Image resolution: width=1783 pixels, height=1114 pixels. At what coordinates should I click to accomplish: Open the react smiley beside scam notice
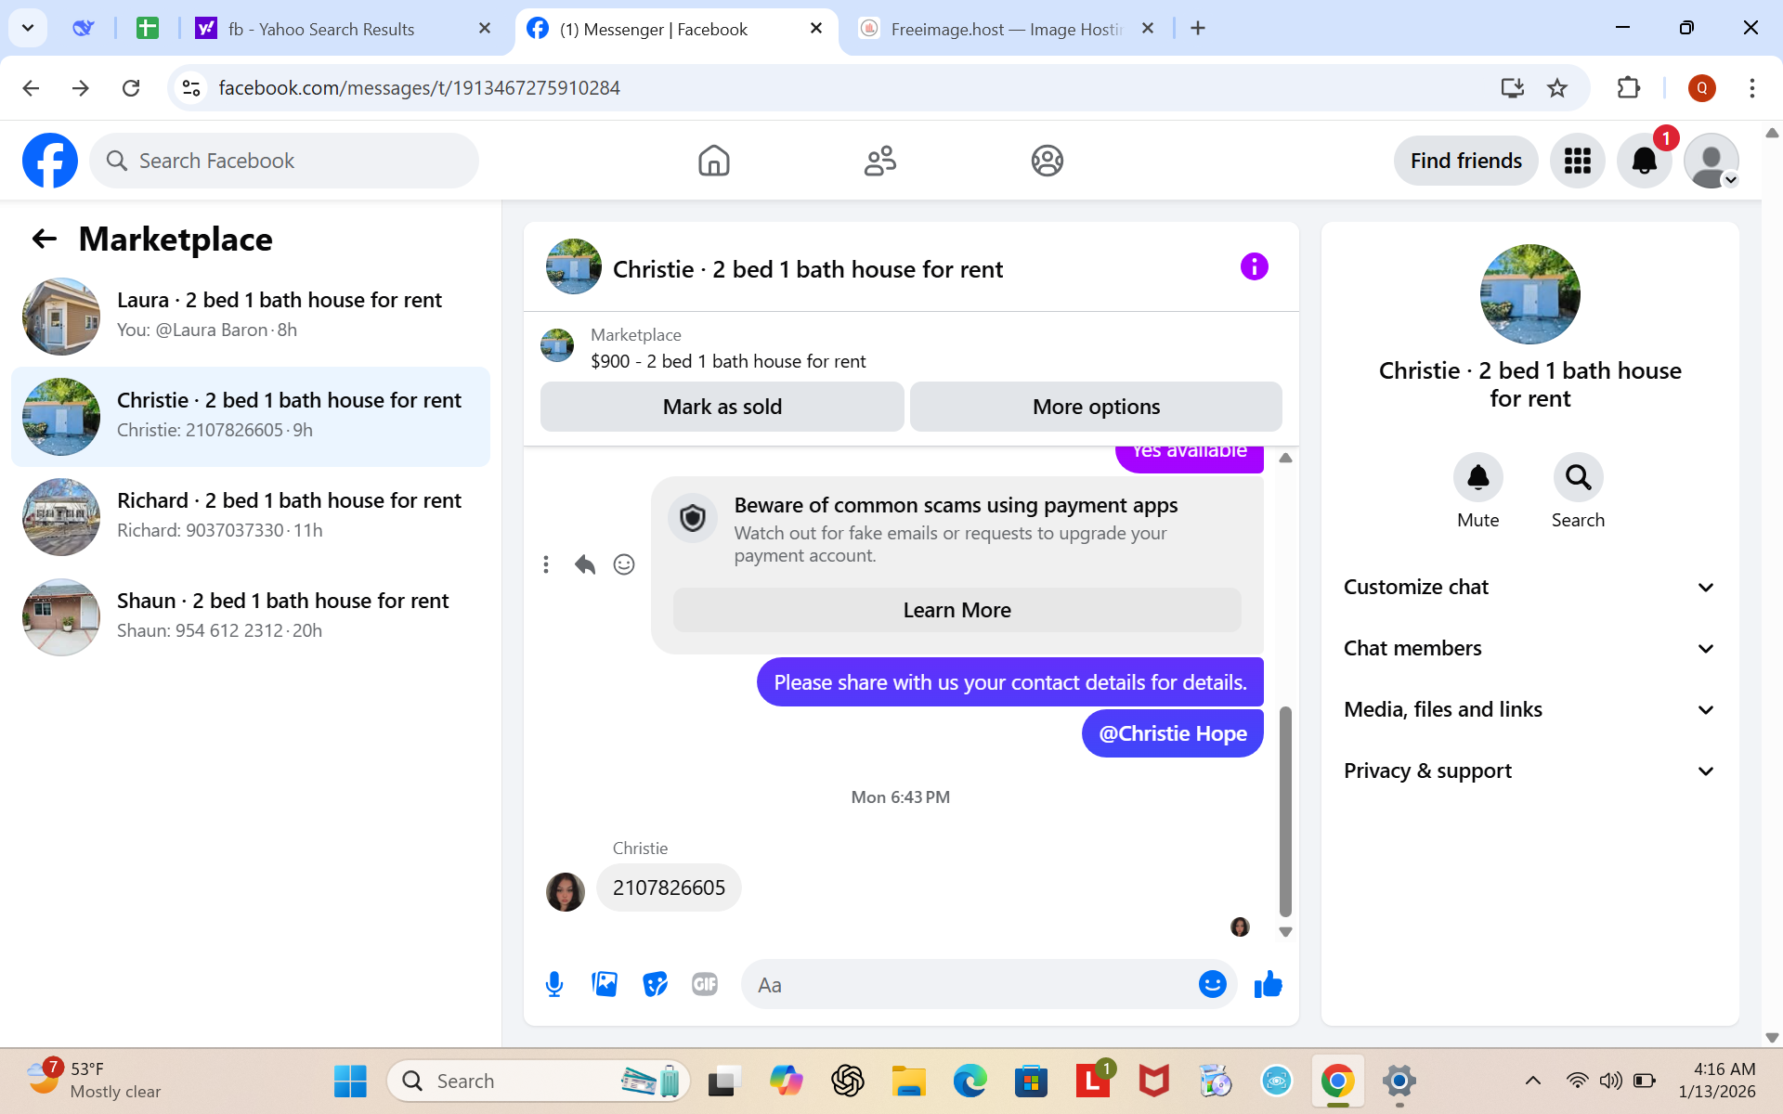(624, 564)
